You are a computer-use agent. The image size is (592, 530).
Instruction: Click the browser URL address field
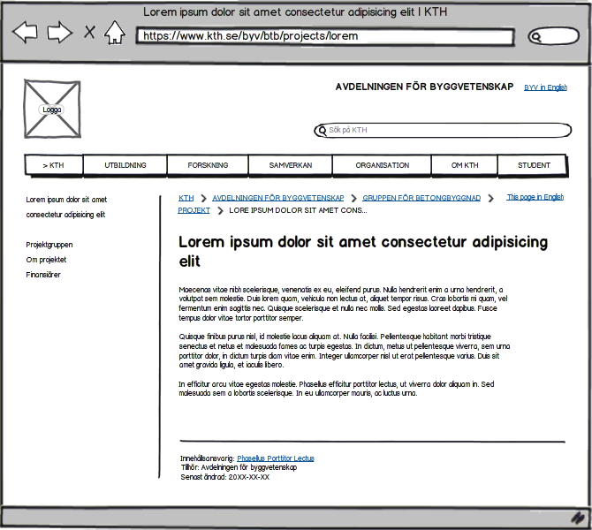coord(325,36)
